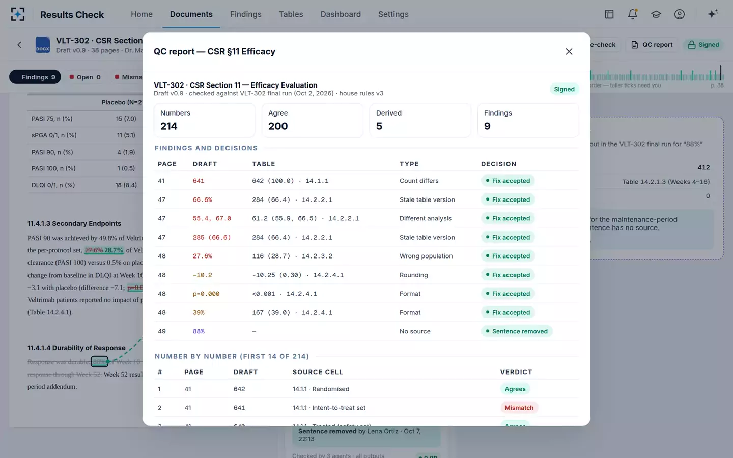The width and height of the screenshot is (733, 458).
Task: Click the Mismatch verdict badge
Action: tap(519, 408)
